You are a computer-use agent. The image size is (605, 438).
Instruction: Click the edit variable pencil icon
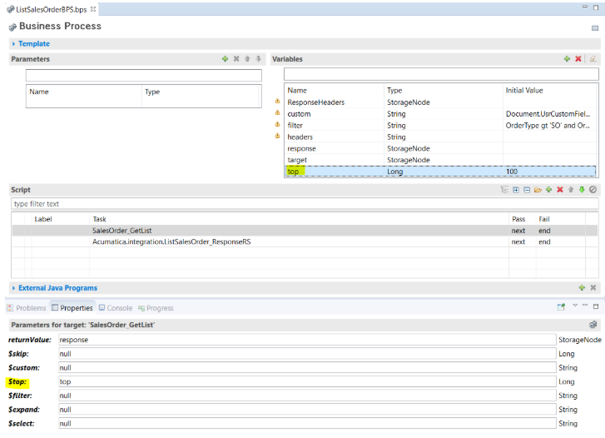tap(593, 59)
